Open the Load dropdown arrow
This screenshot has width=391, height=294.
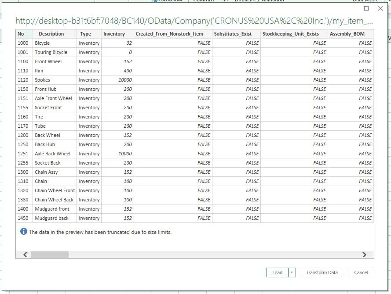[x=292, y=272]
